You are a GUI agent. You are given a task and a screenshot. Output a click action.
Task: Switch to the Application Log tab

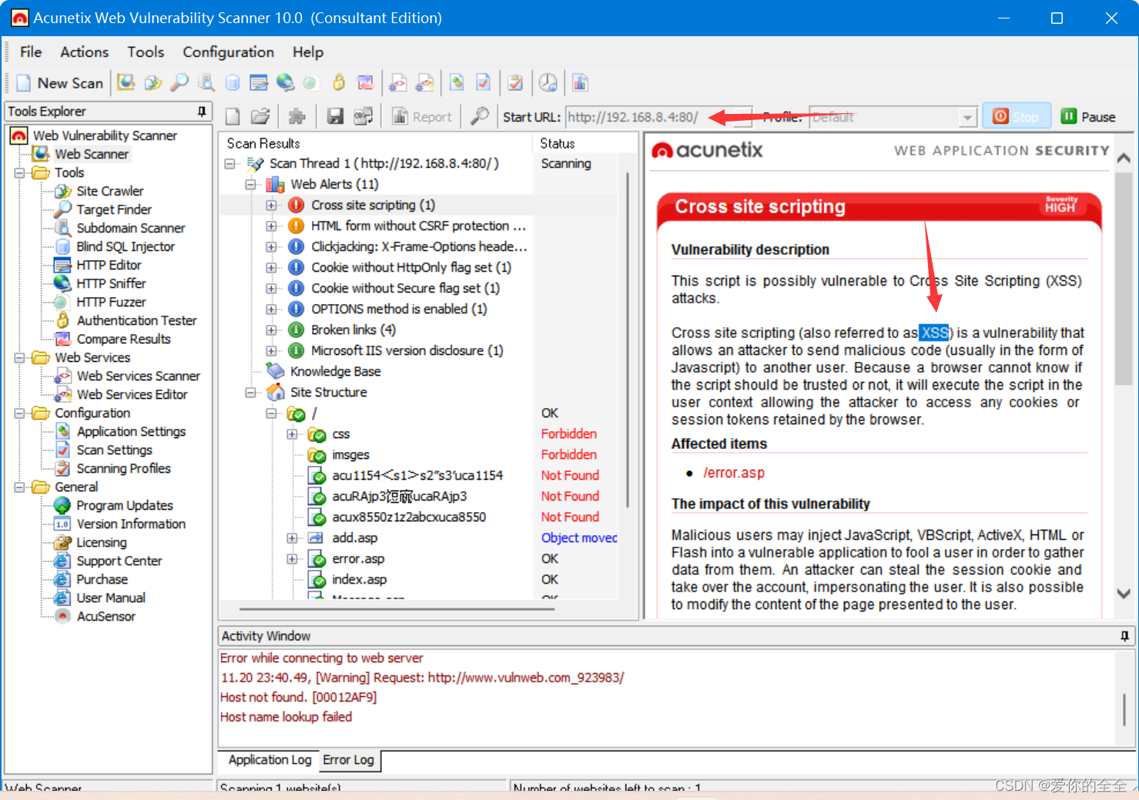[270, 760]
